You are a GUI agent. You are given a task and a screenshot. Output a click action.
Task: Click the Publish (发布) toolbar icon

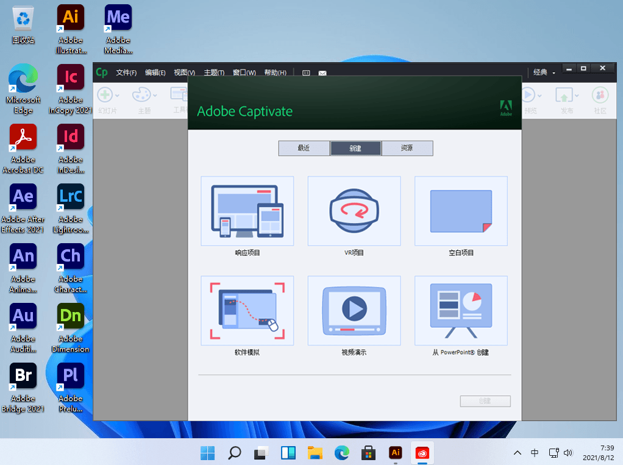564,95
